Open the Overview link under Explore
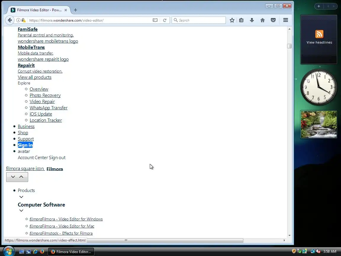Image resolution: width=341 pixels, height=256 pixels. [39, 89]
